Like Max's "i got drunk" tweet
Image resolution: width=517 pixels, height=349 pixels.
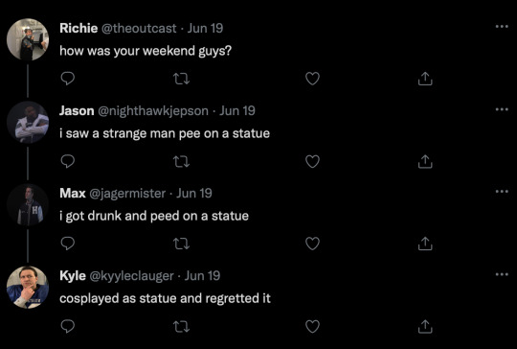(x=312, y=244)
